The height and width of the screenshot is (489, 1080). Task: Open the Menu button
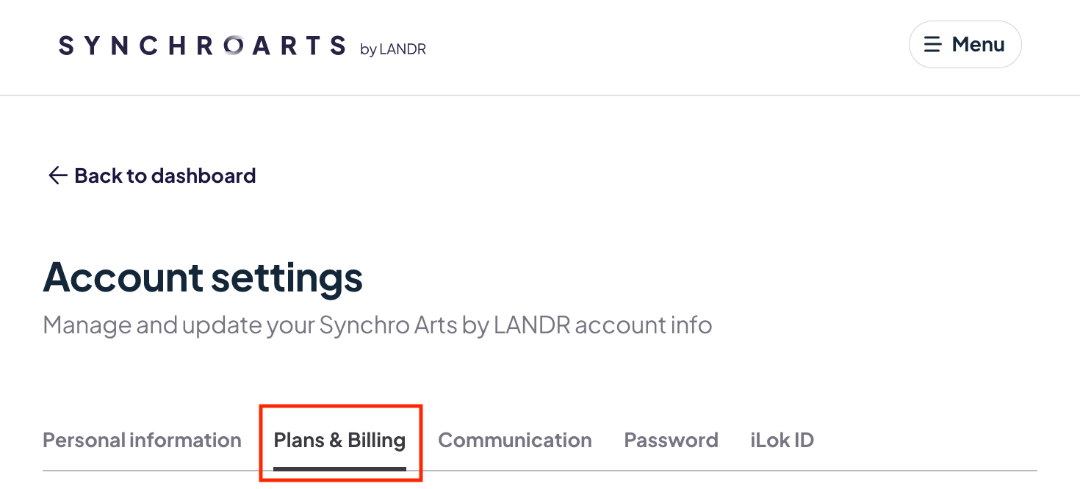click(x=965, y=45)
